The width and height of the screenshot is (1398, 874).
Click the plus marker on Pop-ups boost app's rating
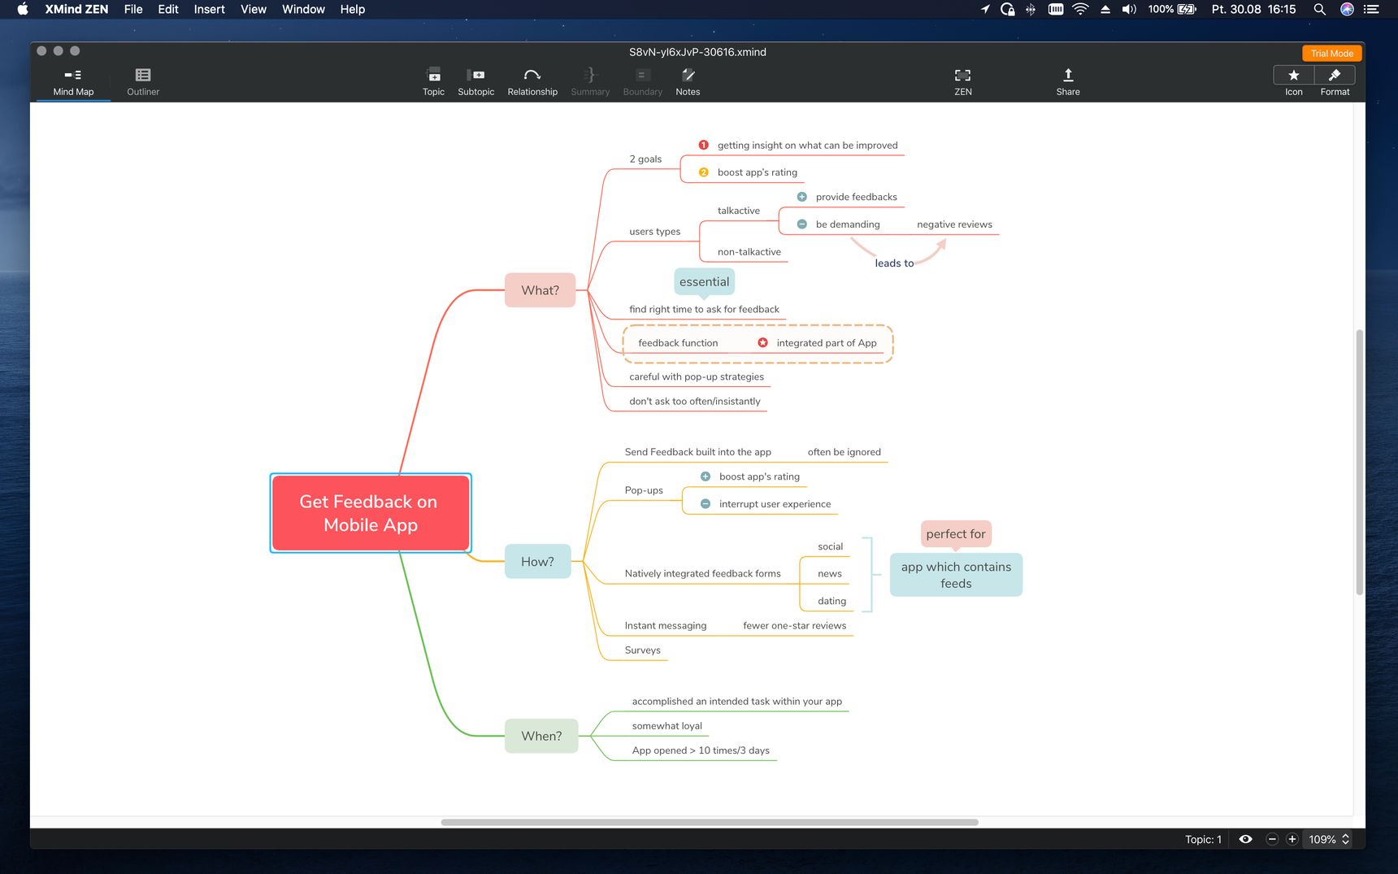706,476
